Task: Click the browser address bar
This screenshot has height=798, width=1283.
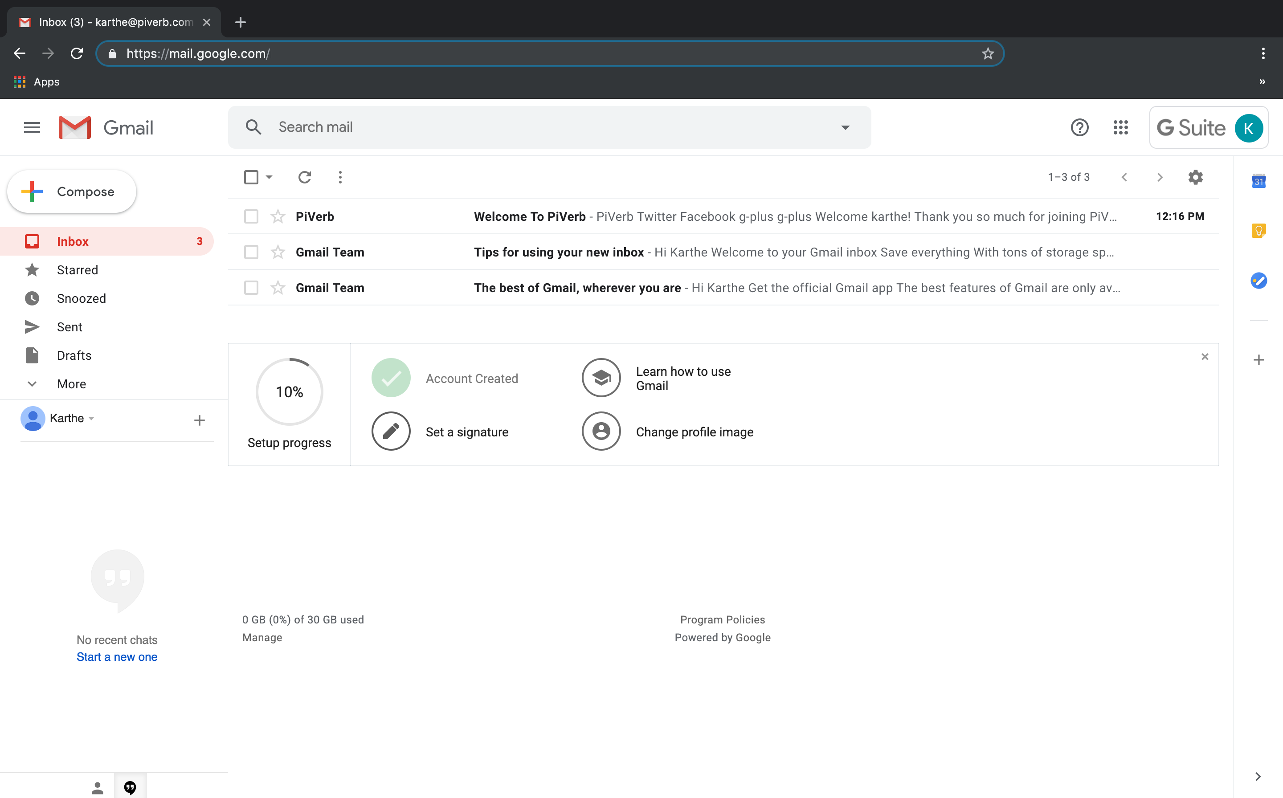Action: click(x=549, y=53)
